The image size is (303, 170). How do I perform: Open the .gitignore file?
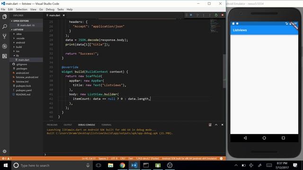click(27, 64)
